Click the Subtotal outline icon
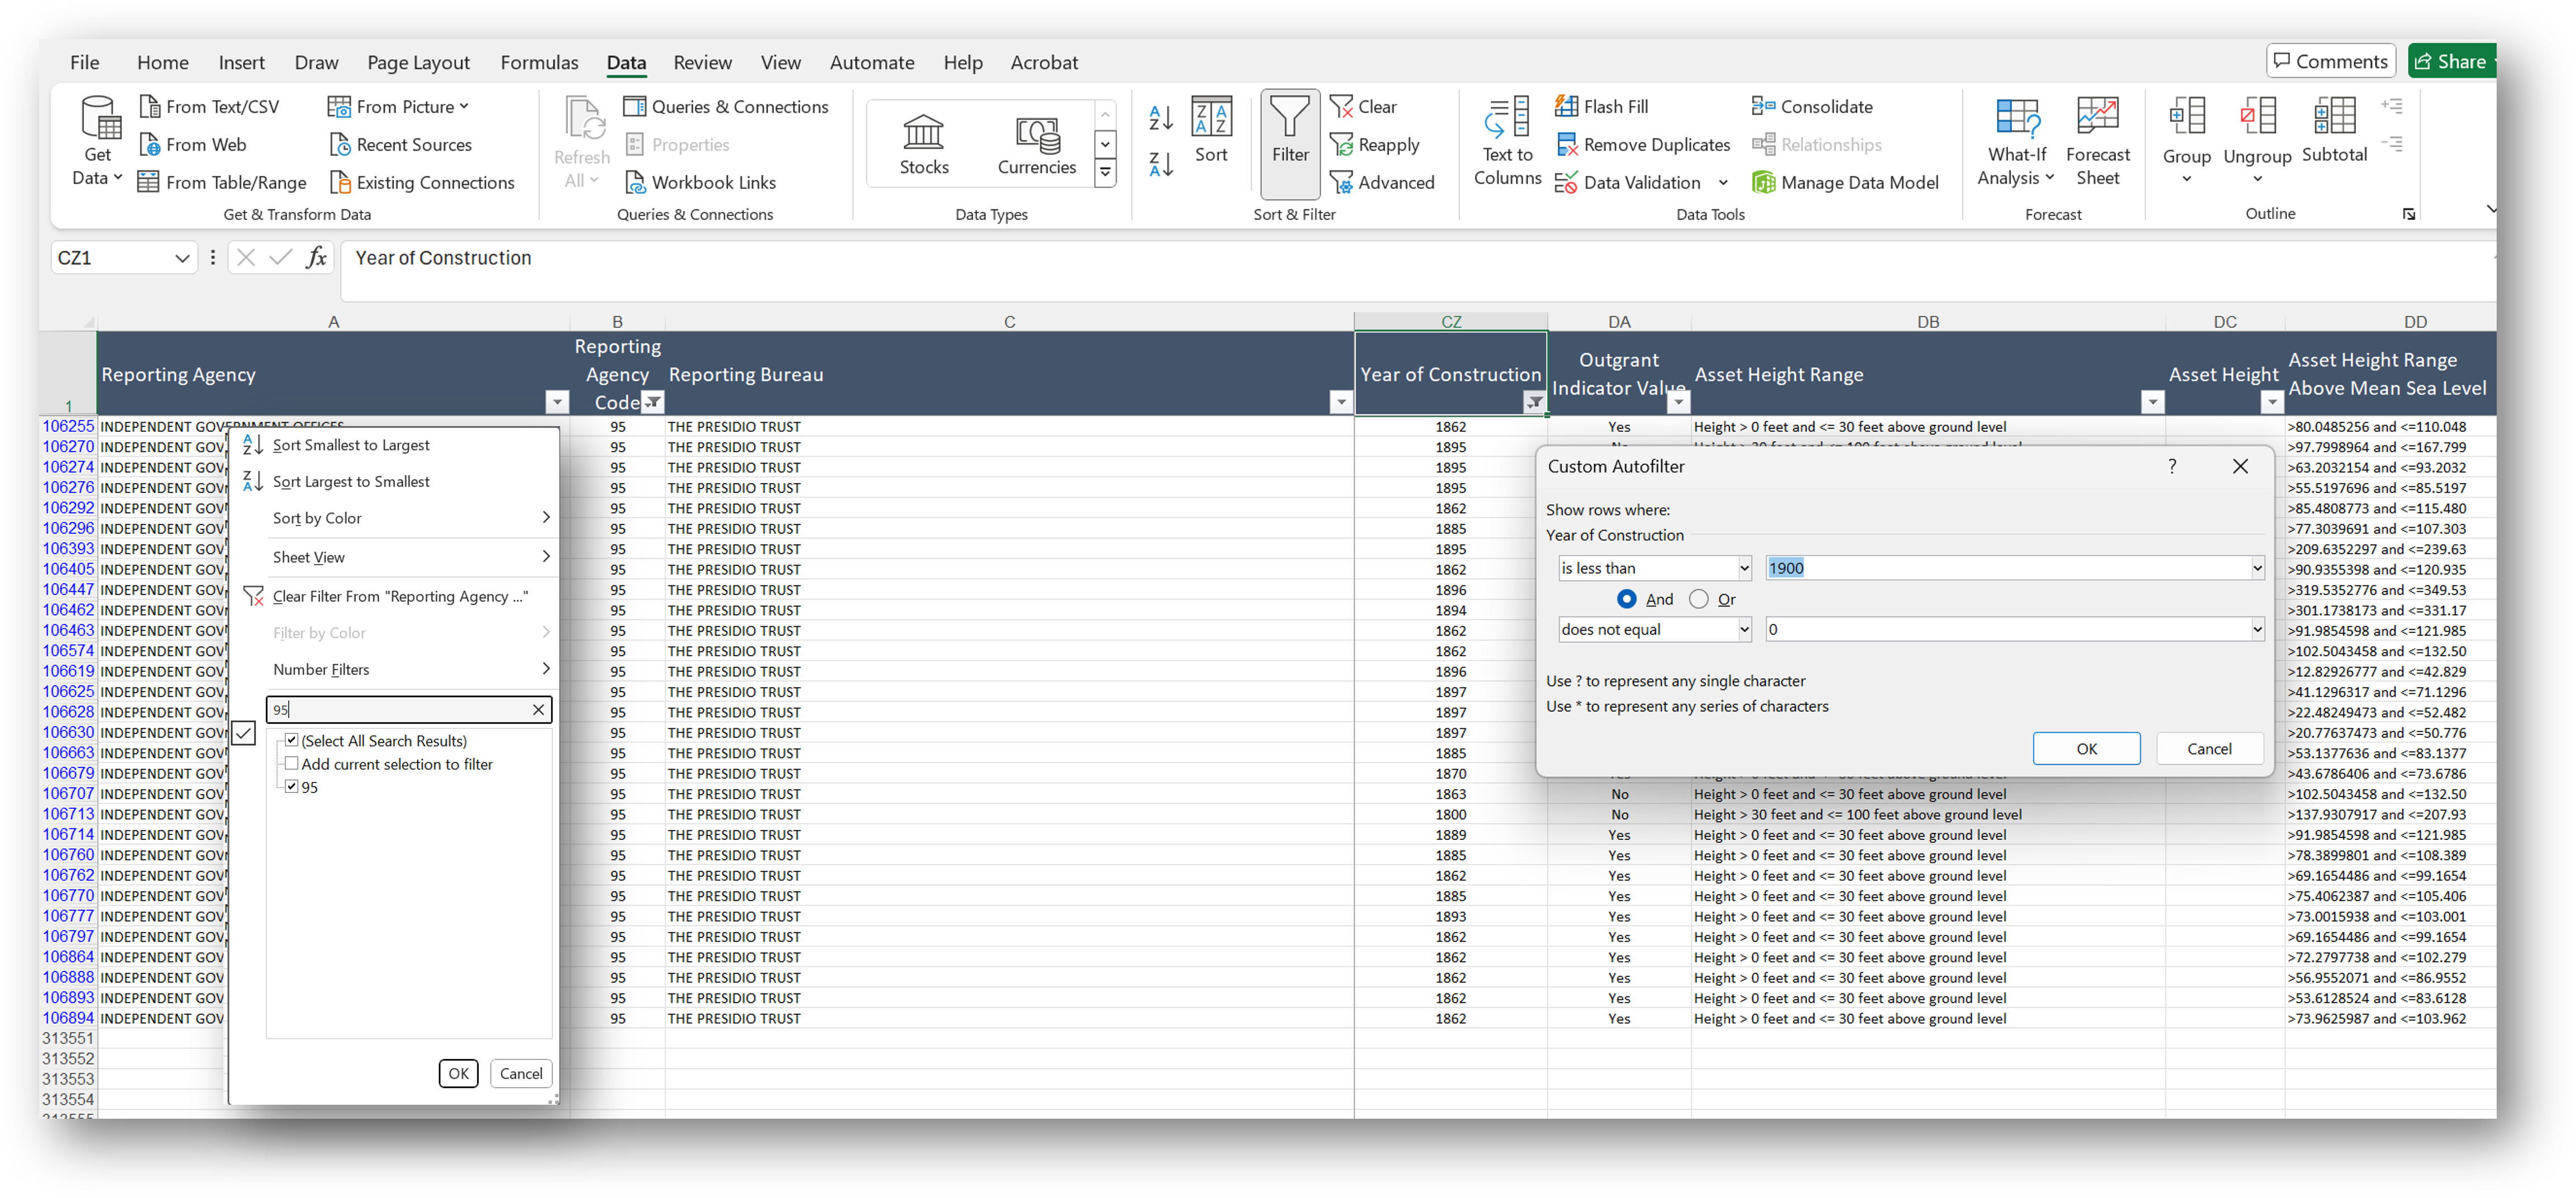The width and height of the screenshot is (2576, 1198). pyautogui.click(x=2334, y=130)
